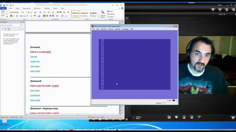Toggle Show/Hide paragraph marks
The width and height of the screenshot is (236, 132).
(x=68, y=12)
